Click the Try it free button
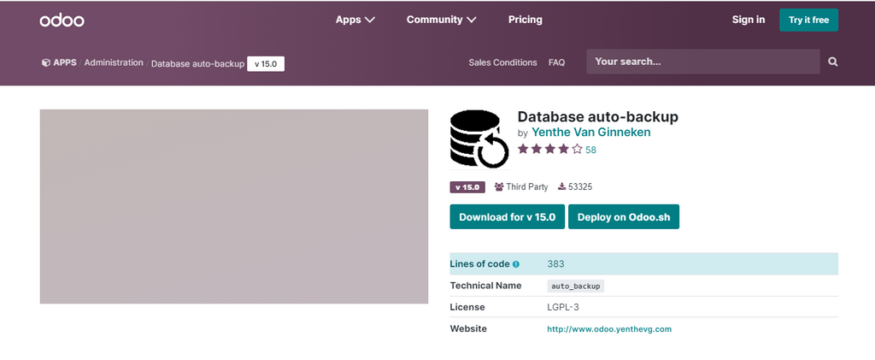Image resolution: width=875 pixels, height=360 pixels. (807, 20)
